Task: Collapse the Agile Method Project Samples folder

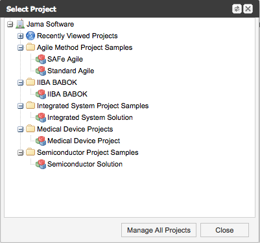Action: (x=20, y=48)
